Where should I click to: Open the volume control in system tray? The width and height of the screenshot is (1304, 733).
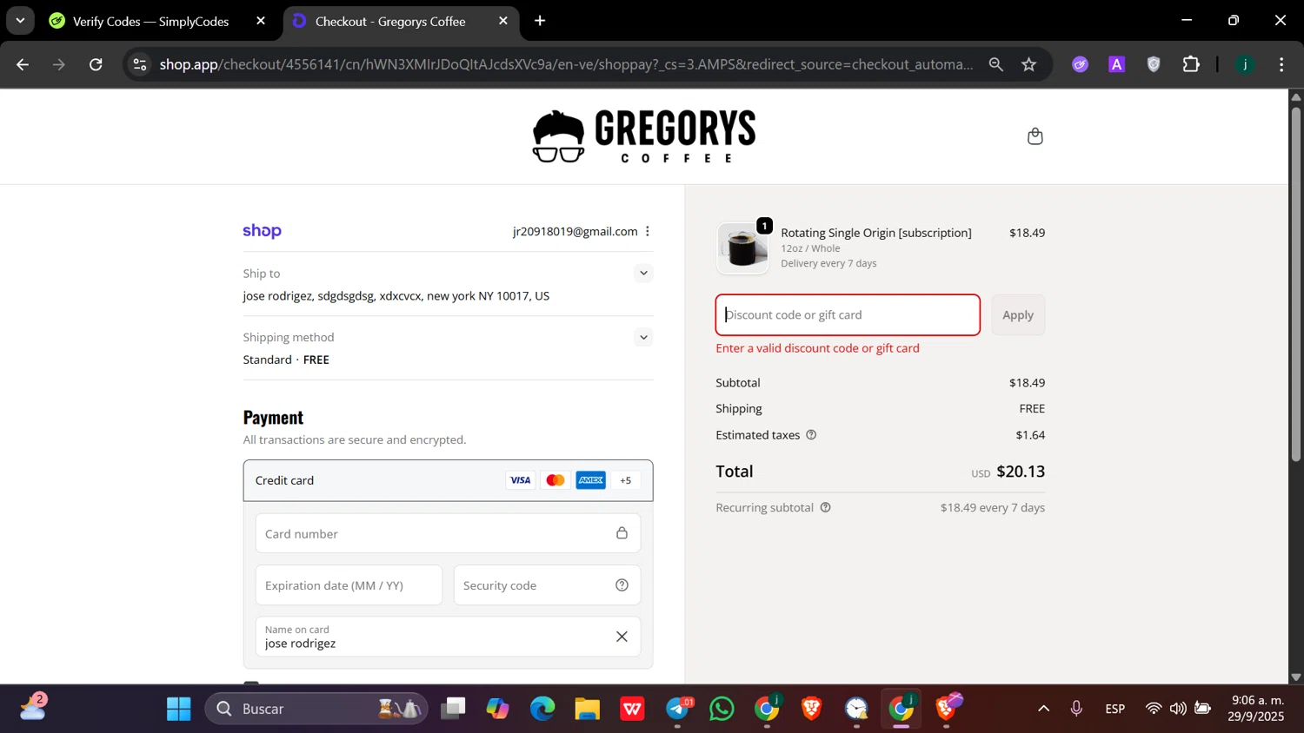point(1178,709)
